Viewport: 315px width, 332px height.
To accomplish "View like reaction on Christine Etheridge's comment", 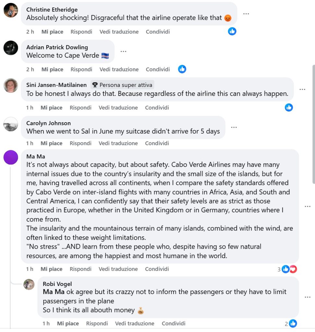I will (x=232, y=31).
